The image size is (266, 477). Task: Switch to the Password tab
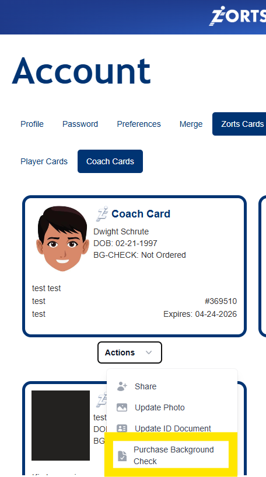pyautogui.click(x=80, y=124)
